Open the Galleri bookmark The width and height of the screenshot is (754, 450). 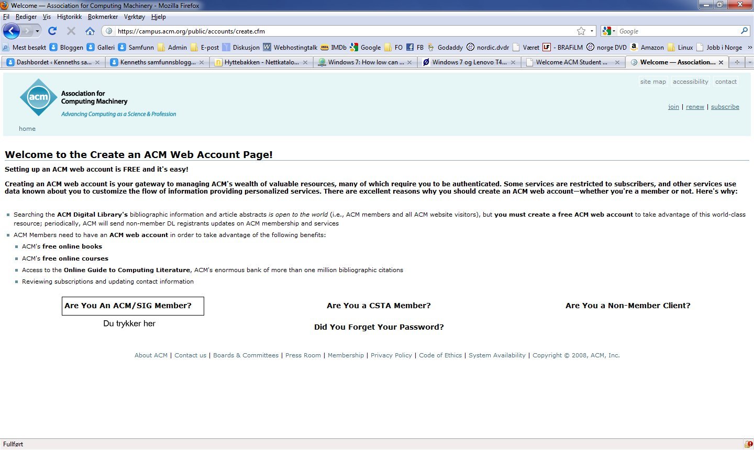(101, 47)
